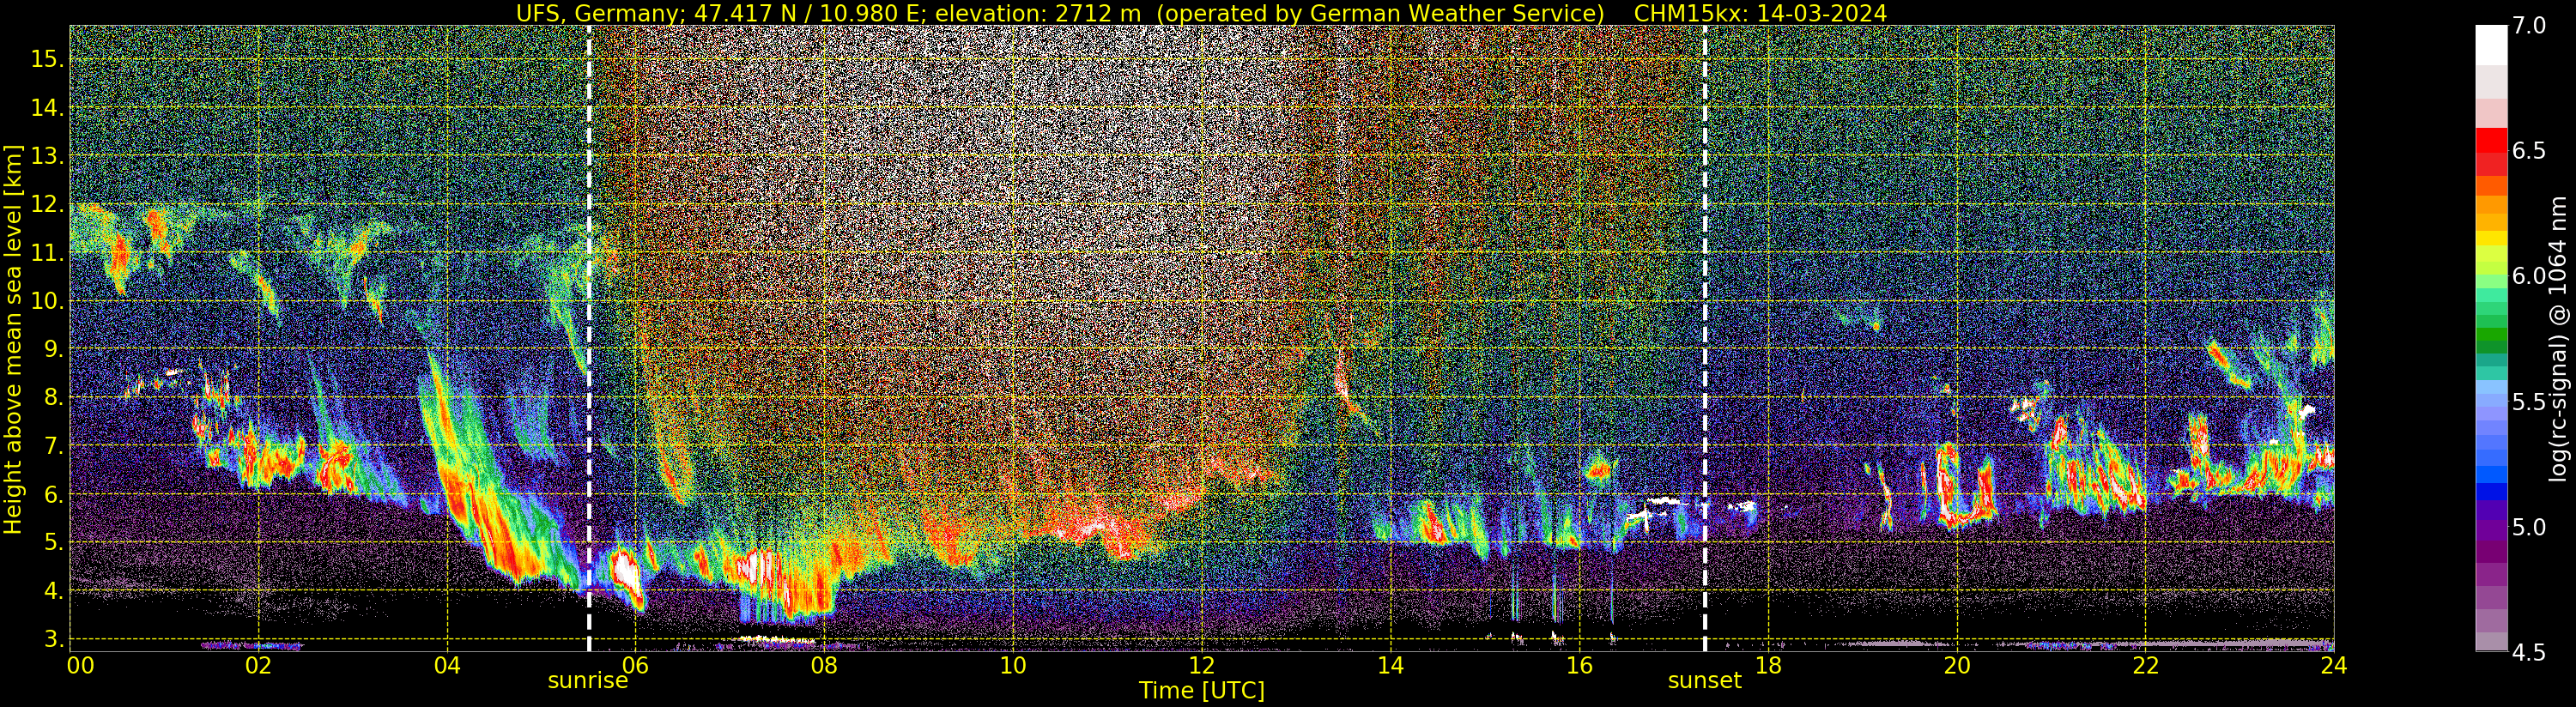
Task: Click the 14. height axis tick label
Action: [x=47, y=108]
